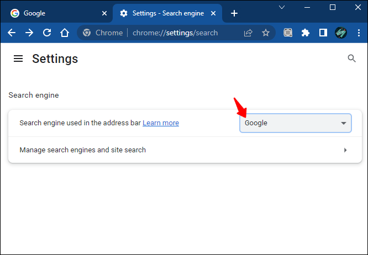Switch to the Google tab
The height and width of the screenshot is (255, 368).
tap(56, 13)
